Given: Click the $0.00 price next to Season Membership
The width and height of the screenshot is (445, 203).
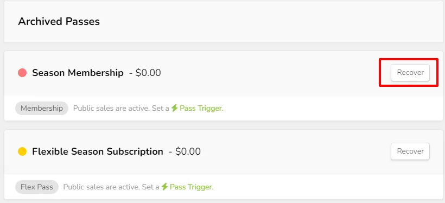Looking at the screenshot, I should pyautogui.click(x=148, y=73).
